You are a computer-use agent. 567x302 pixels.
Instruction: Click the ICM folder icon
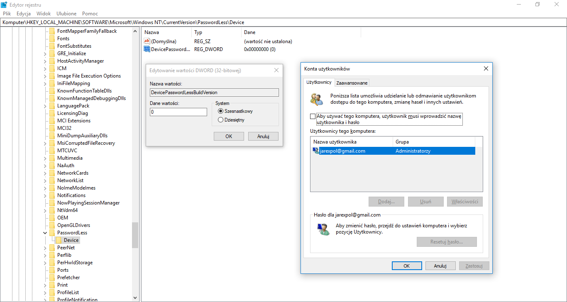pos(52,68)
